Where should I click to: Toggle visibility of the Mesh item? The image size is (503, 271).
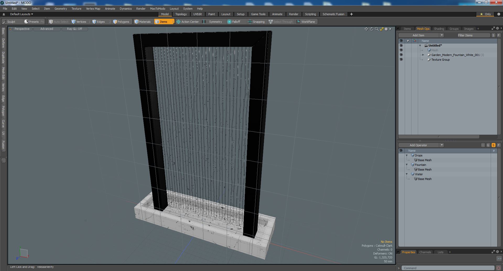tap(401, 50)
